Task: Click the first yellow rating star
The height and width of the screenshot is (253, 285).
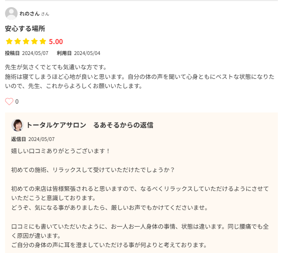Action: point(9,42)
